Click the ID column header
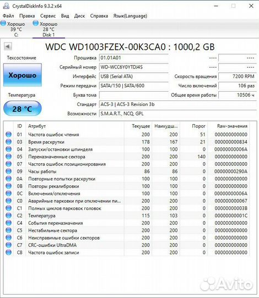 pyautogui.click(x=19, y=126)
